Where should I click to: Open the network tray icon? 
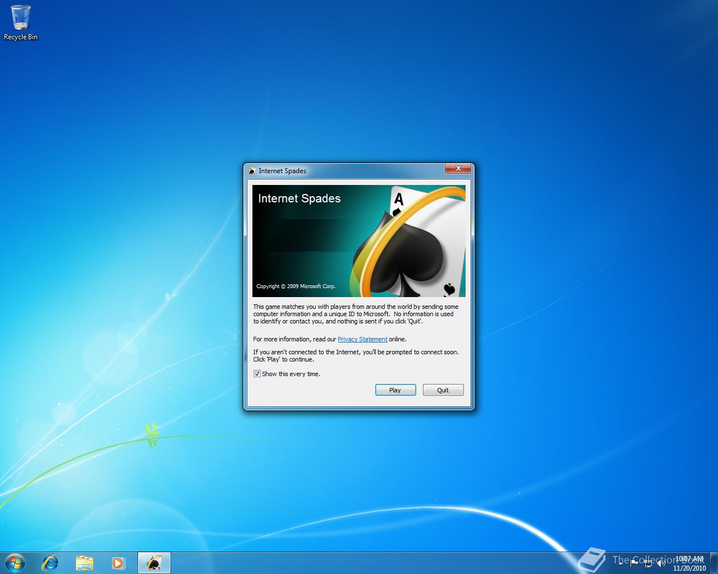[x=648, y=563]
